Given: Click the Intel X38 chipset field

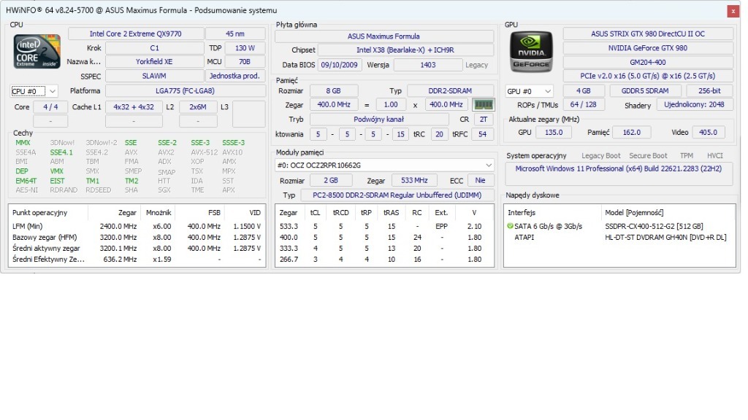Looking at the screenshot, I should click(408, 50).
